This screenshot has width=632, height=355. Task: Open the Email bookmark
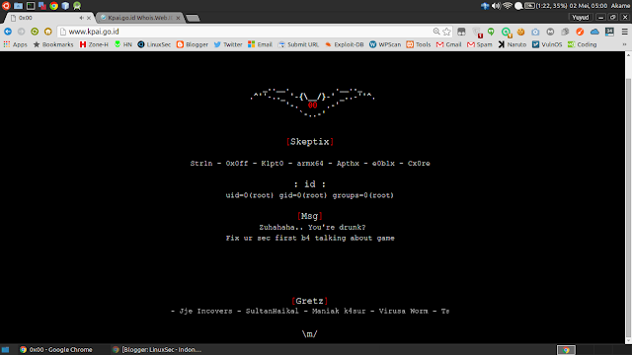tap(260, 44)
